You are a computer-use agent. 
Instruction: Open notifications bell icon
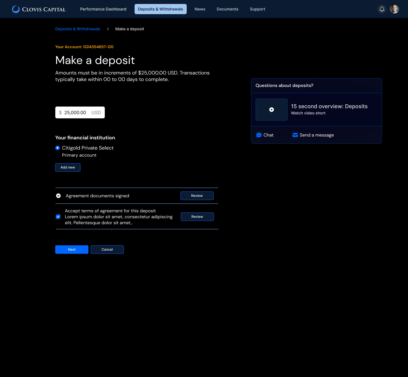(382, 9)
